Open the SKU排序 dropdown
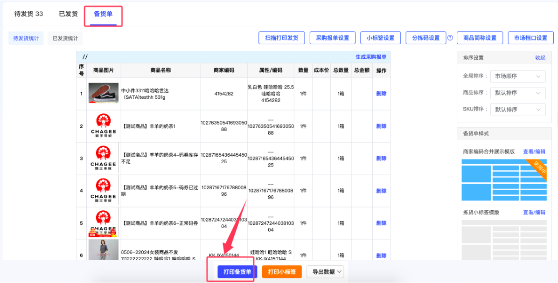The image size is (558, 283). click(x=518, y=110)
